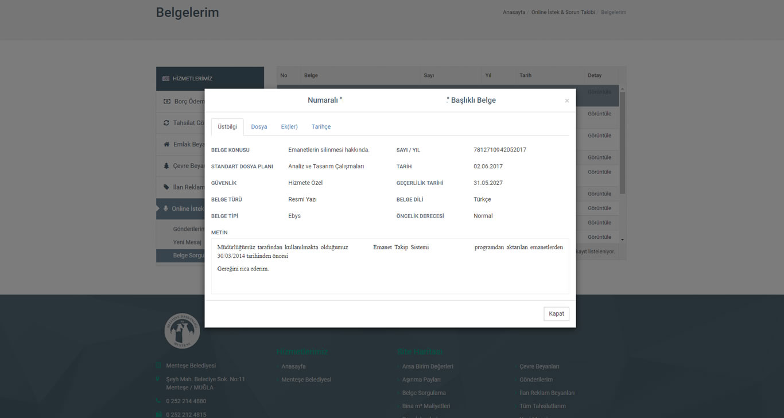Viewport: 784px width, 418px height.
Task: Click the Hizmetlerimiz header icon
Action: tap(166, 79)
